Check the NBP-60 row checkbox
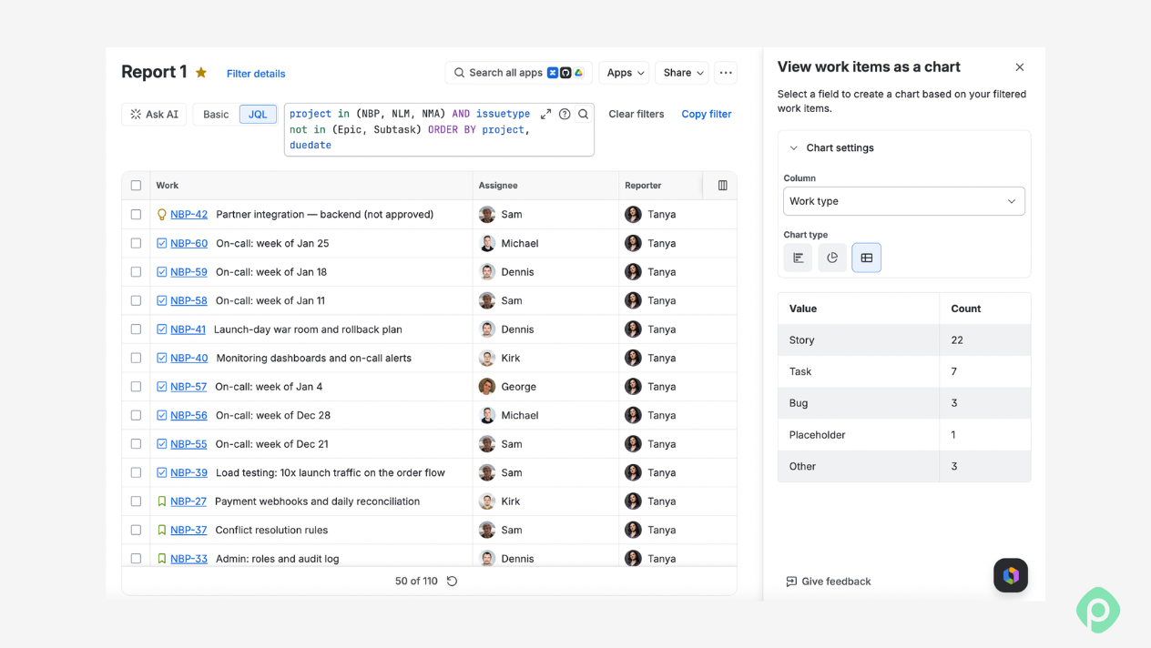 click(x=136, y=243)
